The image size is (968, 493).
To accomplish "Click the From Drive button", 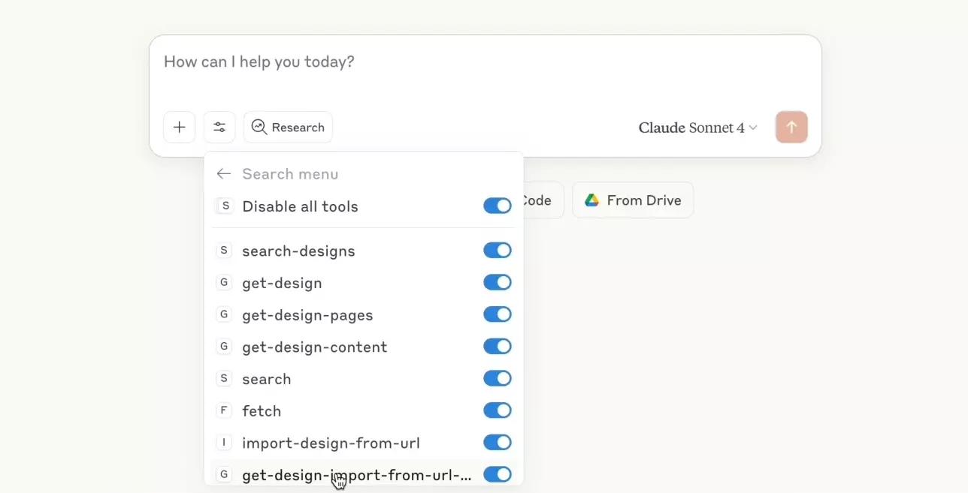I will (633, 200).
